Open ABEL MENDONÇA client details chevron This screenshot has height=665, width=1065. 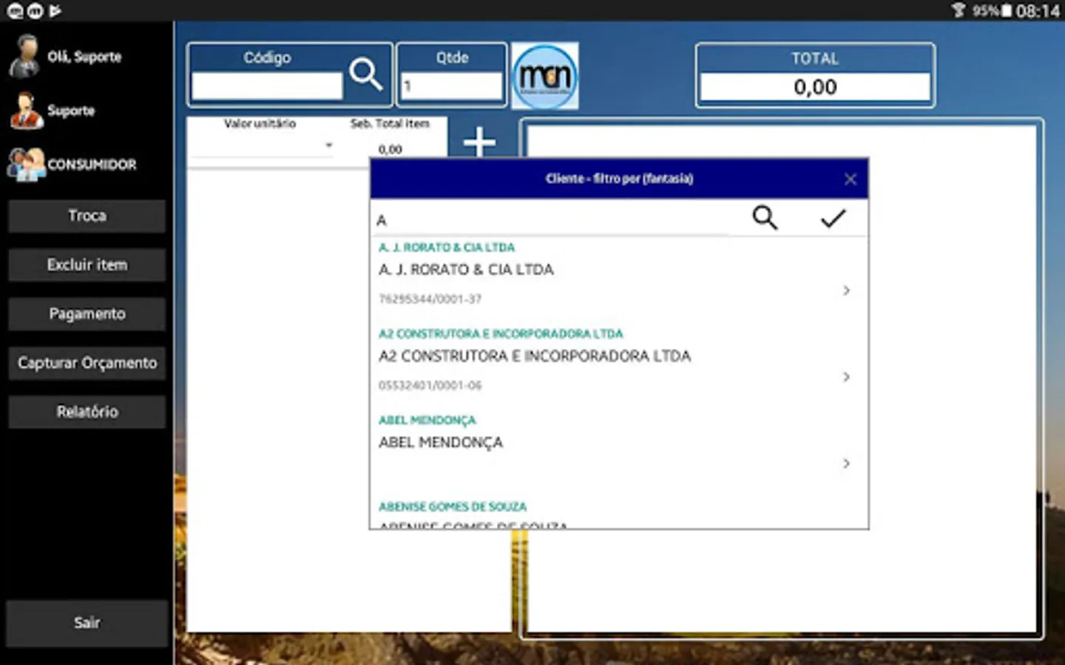click(x=846, y=463)
